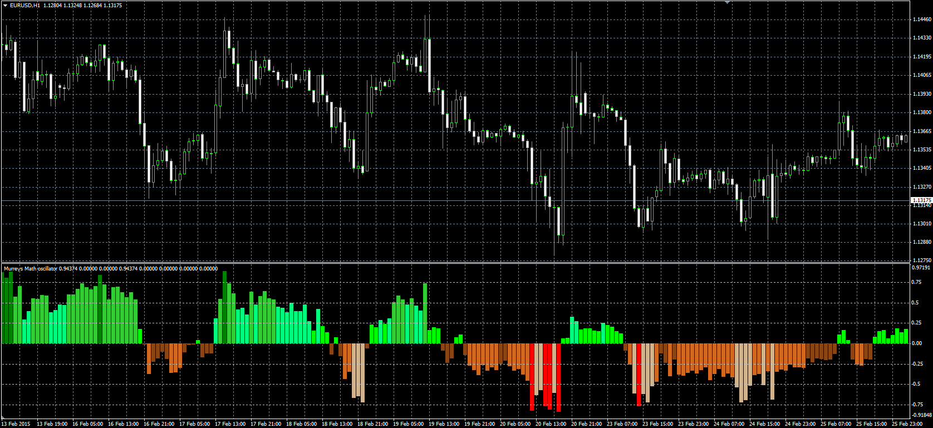Click the Murreys Math oscillator indicator label
The image size is (933, 428).
[x=31, y=268]
